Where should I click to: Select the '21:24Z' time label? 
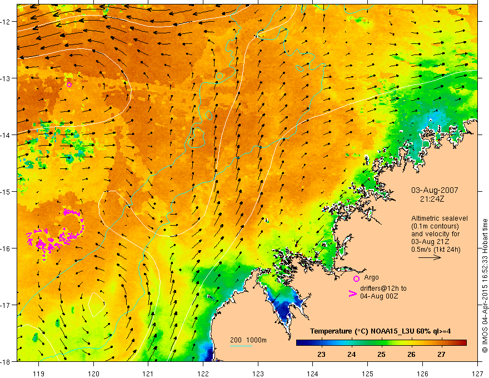pyautogui.click(x=432, y=199)
